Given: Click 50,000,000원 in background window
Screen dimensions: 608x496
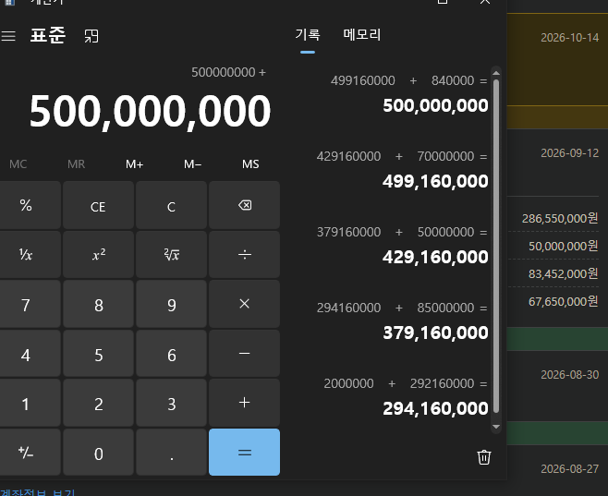Looking at the screenshot, I should click(564, 246).
